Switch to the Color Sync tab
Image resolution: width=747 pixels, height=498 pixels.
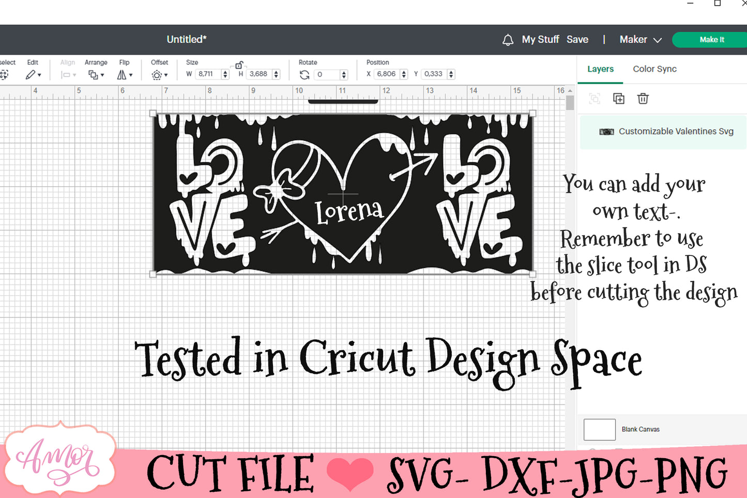click(x=654, y=69)
